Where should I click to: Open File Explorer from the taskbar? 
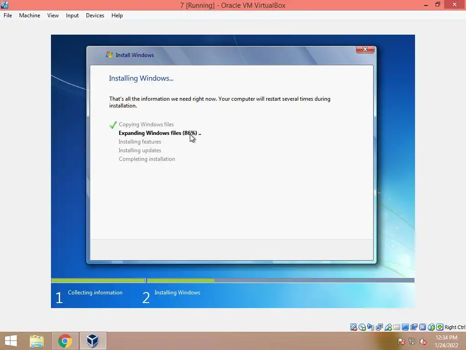tap(37, 341)
